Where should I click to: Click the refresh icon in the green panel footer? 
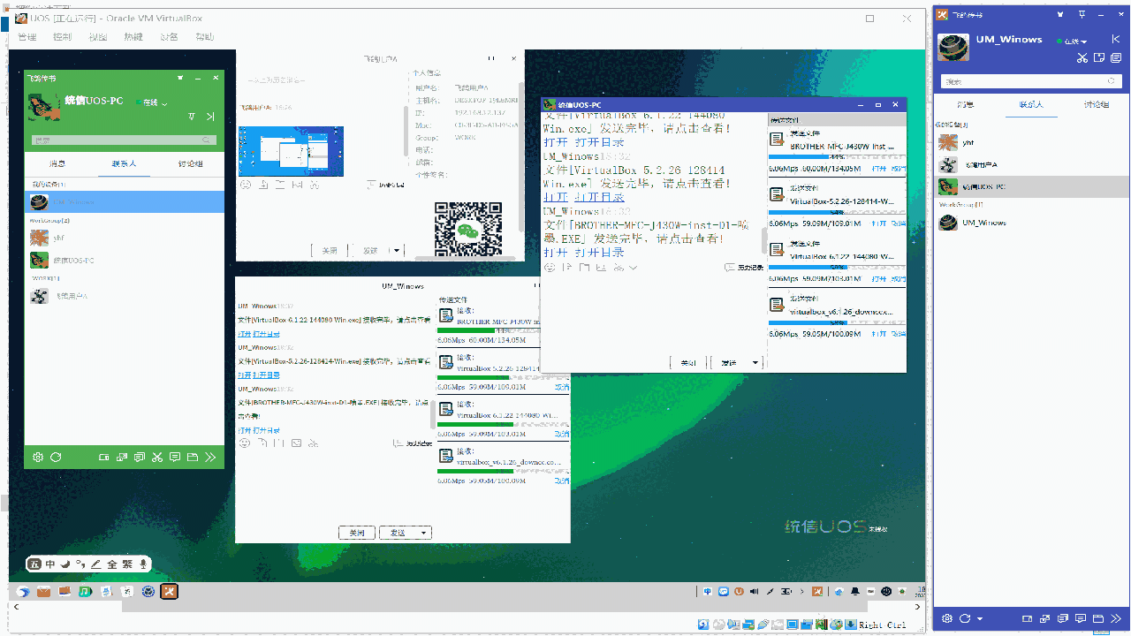[x=56, y=457]
